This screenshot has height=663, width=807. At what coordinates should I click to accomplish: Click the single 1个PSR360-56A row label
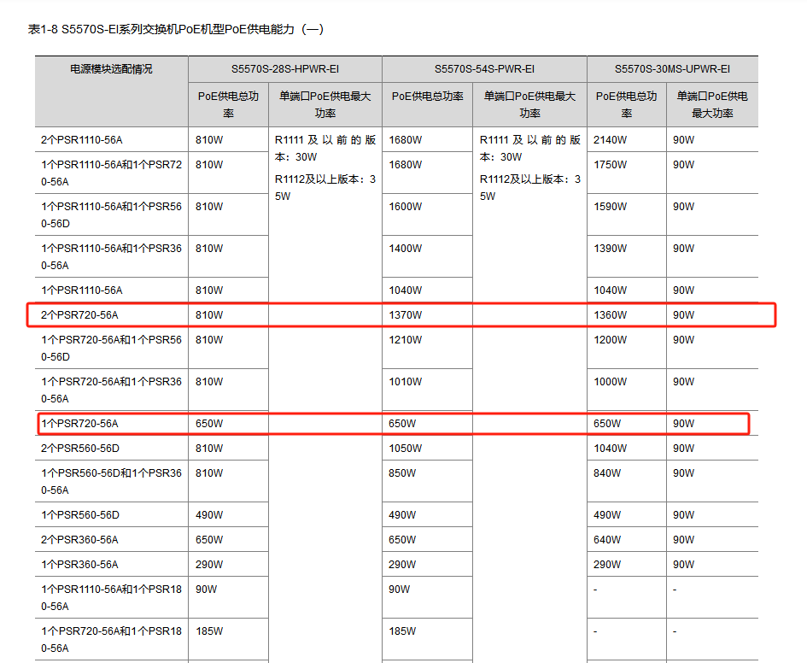79,565
